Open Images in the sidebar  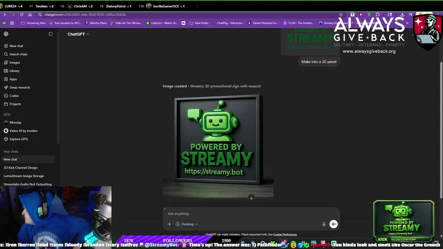pos(28,63)
